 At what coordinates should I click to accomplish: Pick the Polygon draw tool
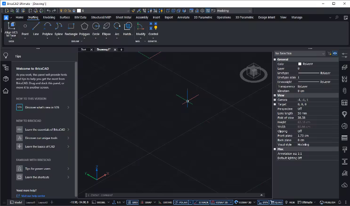84,27
